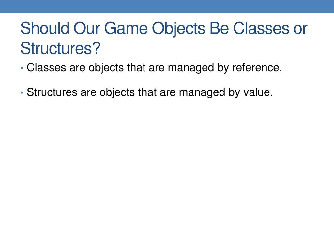Viewport: 334px width, 251px height.
Task: Click the bullet dot before 'Structures are objects'
Action: point(22,93)
